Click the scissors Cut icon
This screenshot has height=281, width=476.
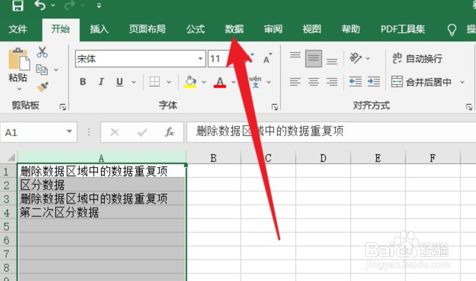pyautogui.click(x=43, y=51)
